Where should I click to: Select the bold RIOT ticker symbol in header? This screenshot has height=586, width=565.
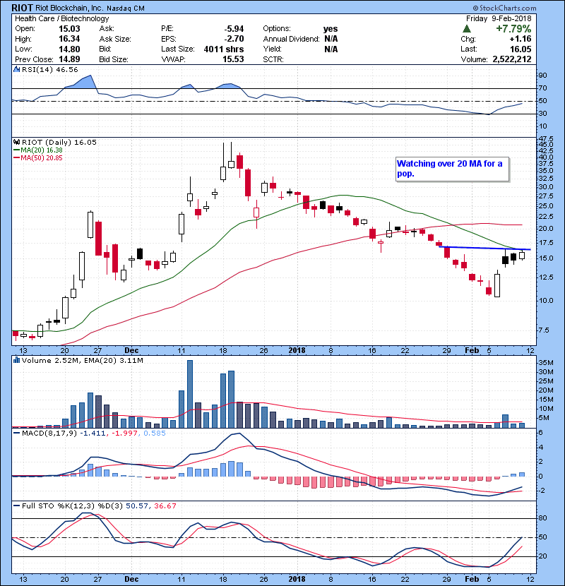[23, 8]
